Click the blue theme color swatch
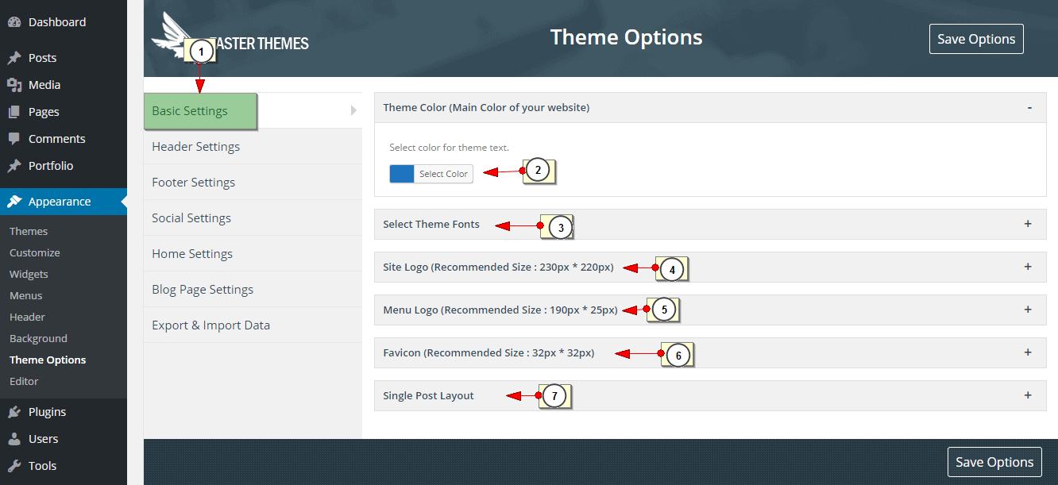The height and width of the screenshot is (485, 1058). pos(402,174)
